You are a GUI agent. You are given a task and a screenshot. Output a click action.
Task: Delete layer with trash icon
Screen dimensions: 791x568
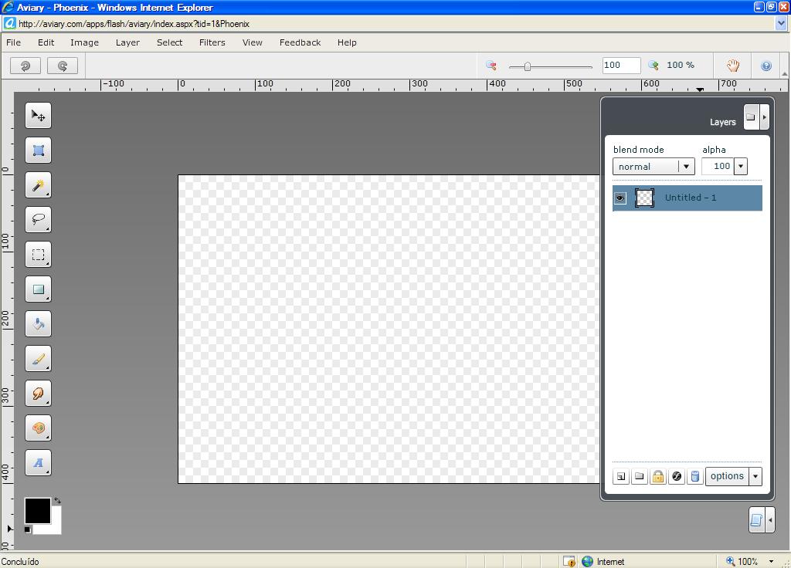[695, 476]
